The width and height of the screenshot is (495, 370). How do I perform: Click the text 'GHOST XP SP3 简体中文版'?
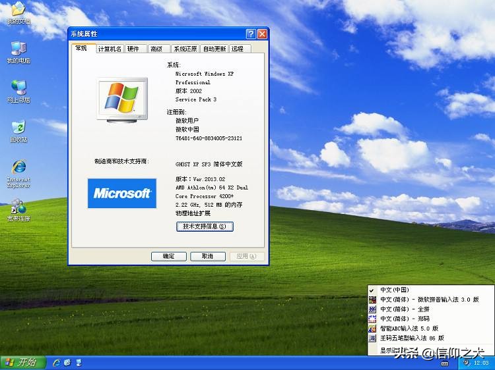(x=209, y=164)
